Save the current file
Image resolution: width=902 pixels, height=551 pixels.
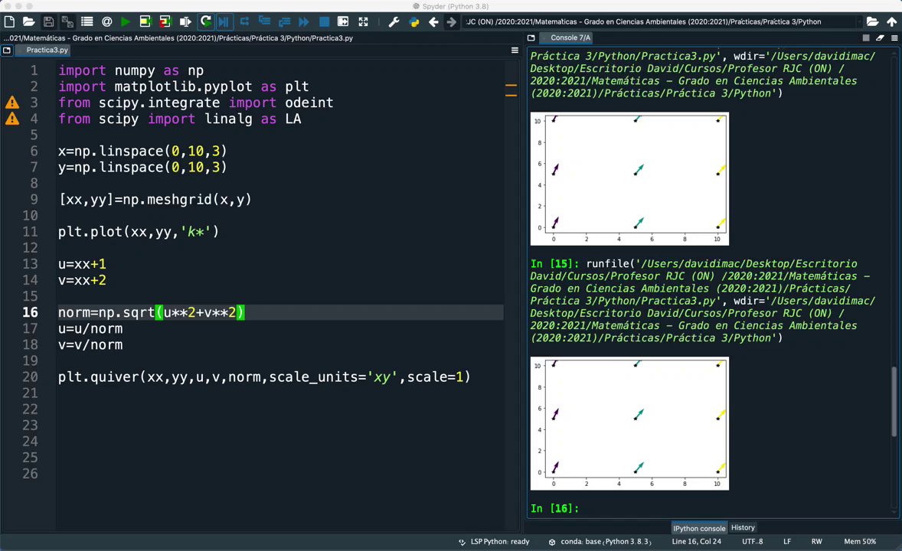click(48, 22)
